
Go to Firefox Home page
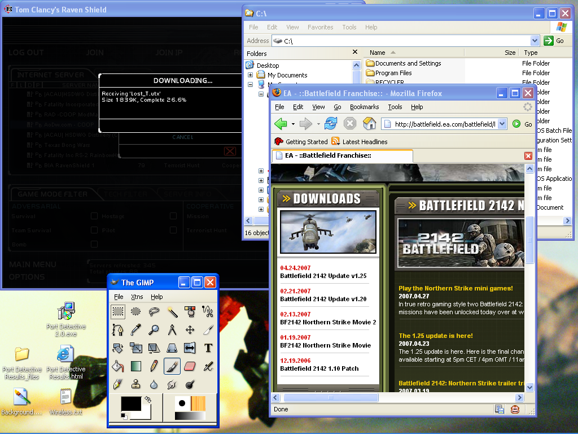pos(369,123)
